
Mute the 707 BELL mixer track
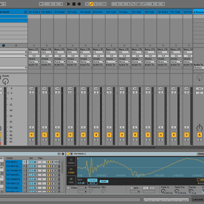[122, 135]
